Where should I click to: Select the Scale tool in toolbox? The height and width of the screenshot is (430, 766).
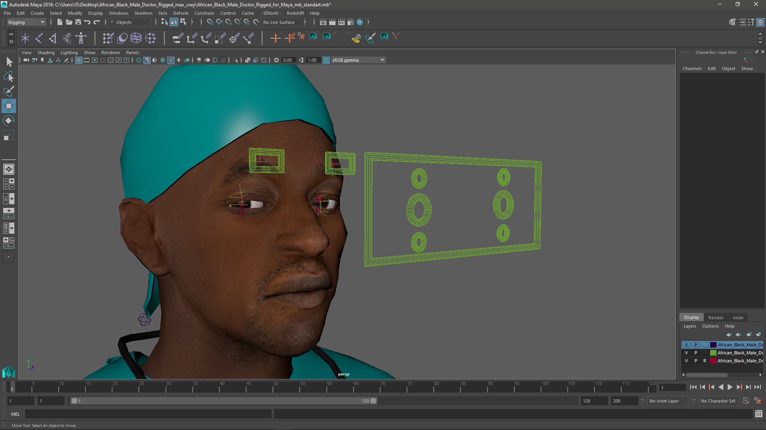[9, 136]
